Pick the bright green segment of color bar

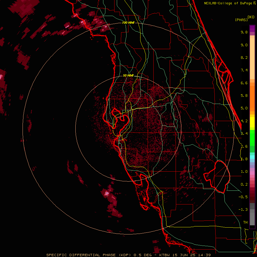(252, 138)
